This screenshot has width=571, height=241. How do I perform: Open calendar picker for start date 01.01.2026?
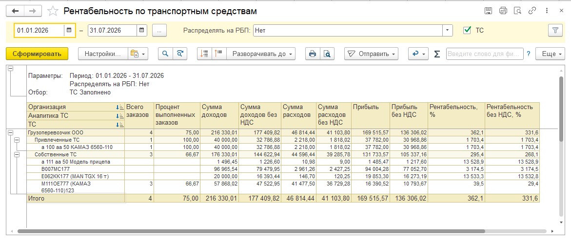(69, 31)
